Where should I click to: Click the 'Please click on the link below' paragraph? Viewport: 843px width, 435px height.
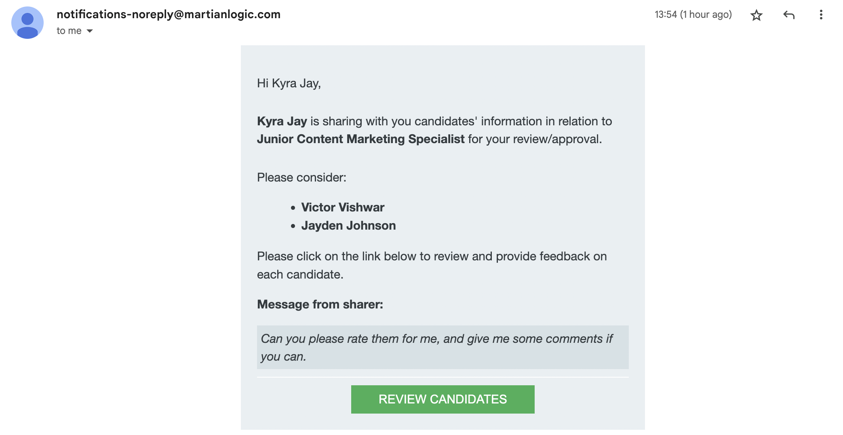[x=432, y=265]
